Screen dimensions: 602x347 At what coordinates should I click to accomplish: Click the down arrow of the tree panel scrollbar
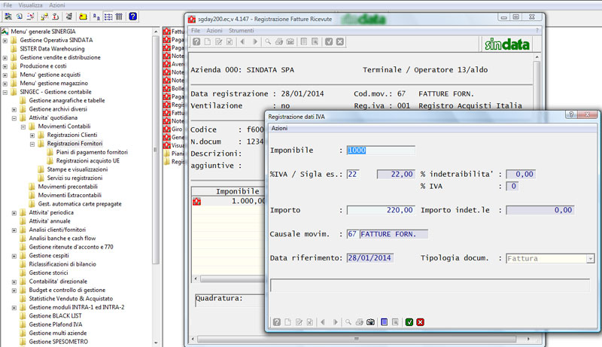(x=156, y=342)
